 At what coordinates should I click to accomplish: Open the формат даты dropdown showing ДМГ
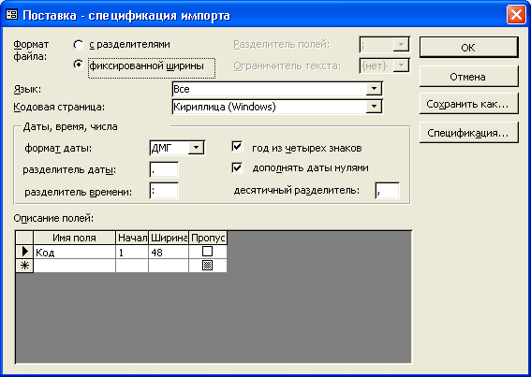pyautogui.click(x=196, y=148)
